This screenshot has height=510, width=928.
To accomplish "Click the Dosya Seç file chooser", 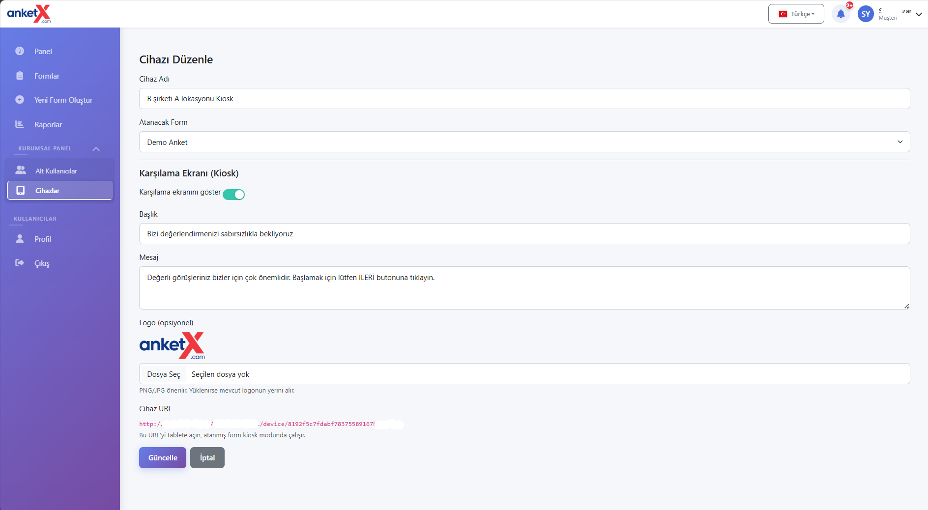I will tap(163, 374).
